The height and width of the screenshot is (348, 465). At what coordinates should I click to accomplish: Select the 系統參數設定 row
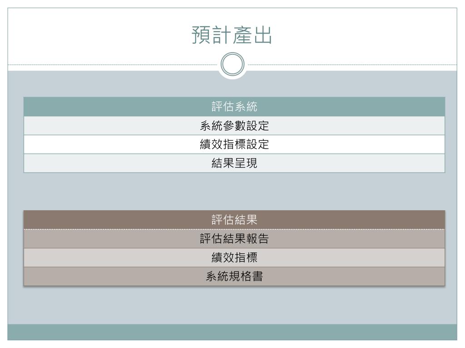point(234,126)
